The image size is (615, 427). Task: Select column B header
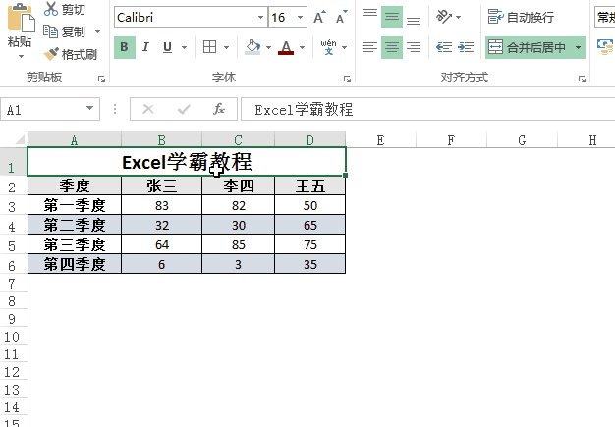point(161,139)
